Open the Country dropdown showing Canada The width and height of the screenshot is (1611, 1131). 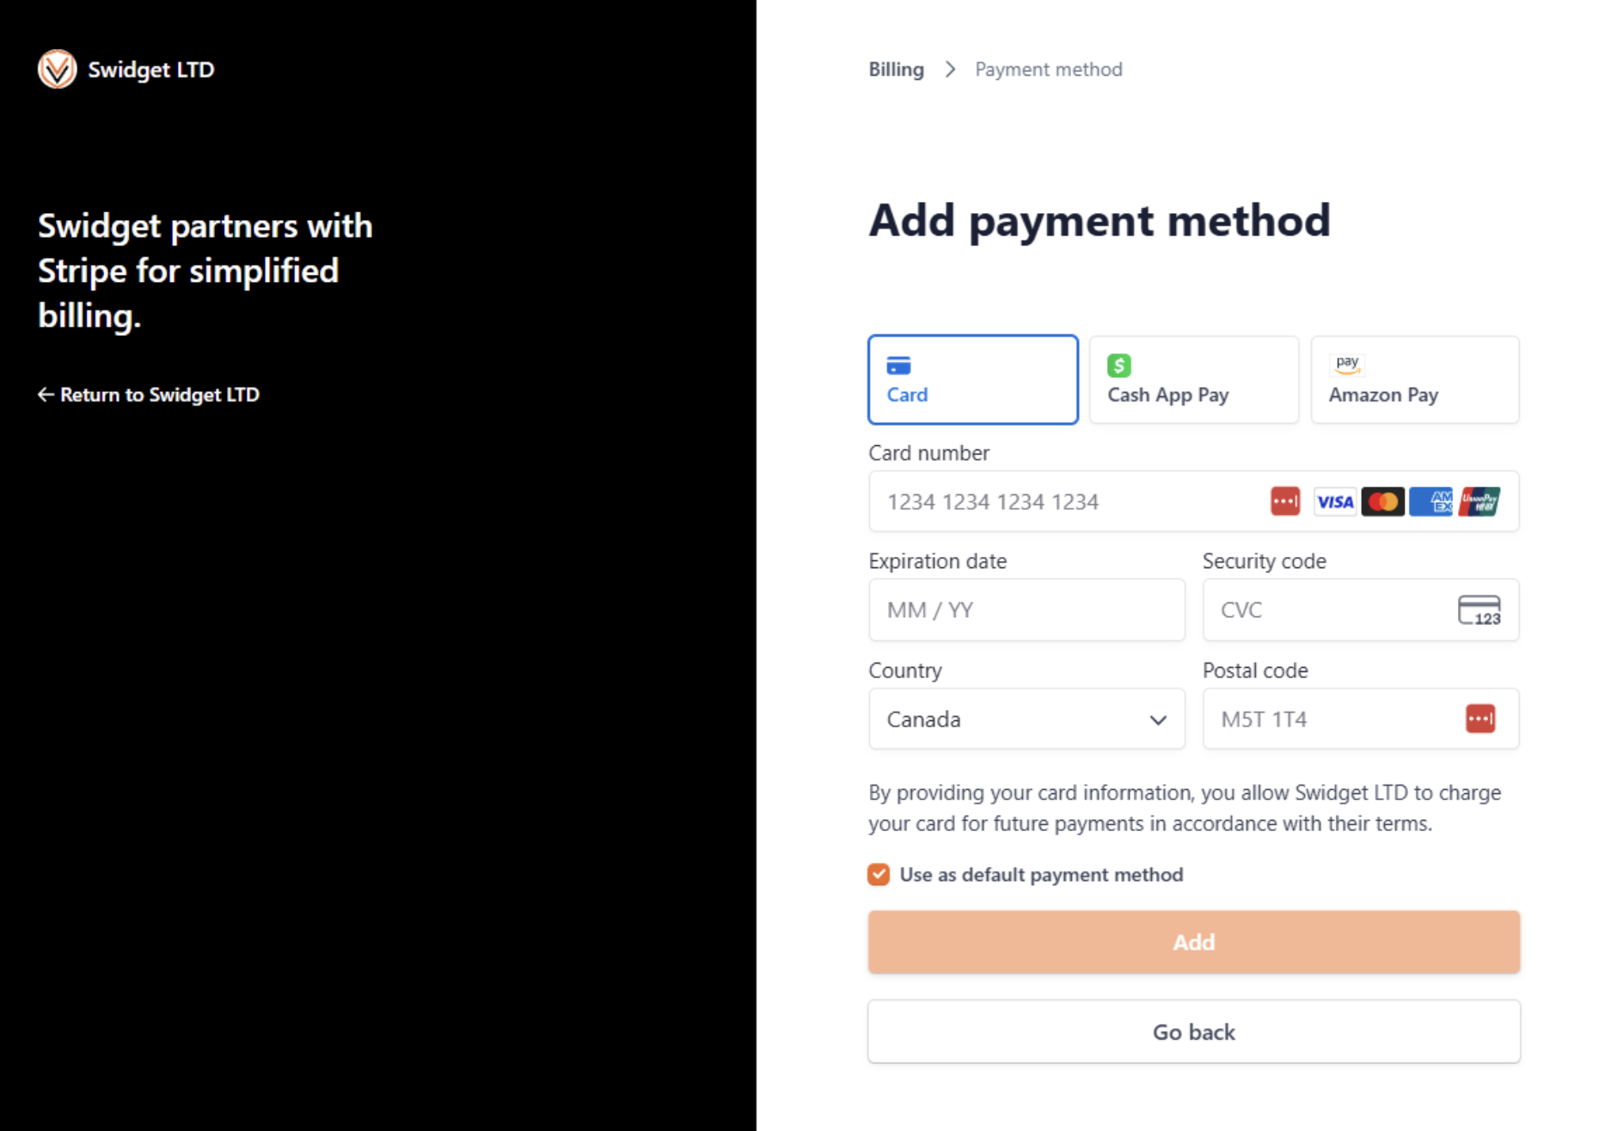pyautogui.click(x=1026, y=718)
